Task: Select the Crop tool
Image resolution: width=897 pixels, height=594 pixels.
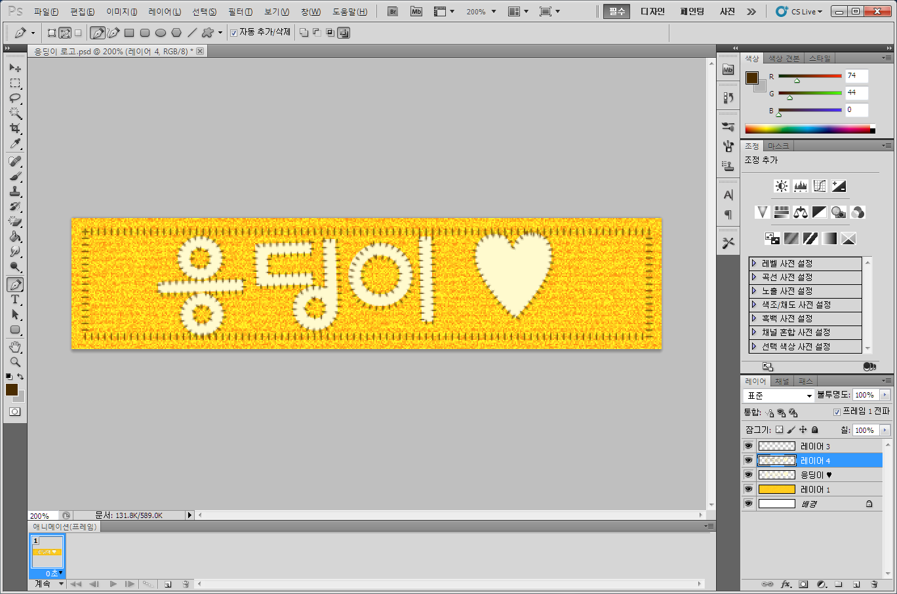Action: 15,128
